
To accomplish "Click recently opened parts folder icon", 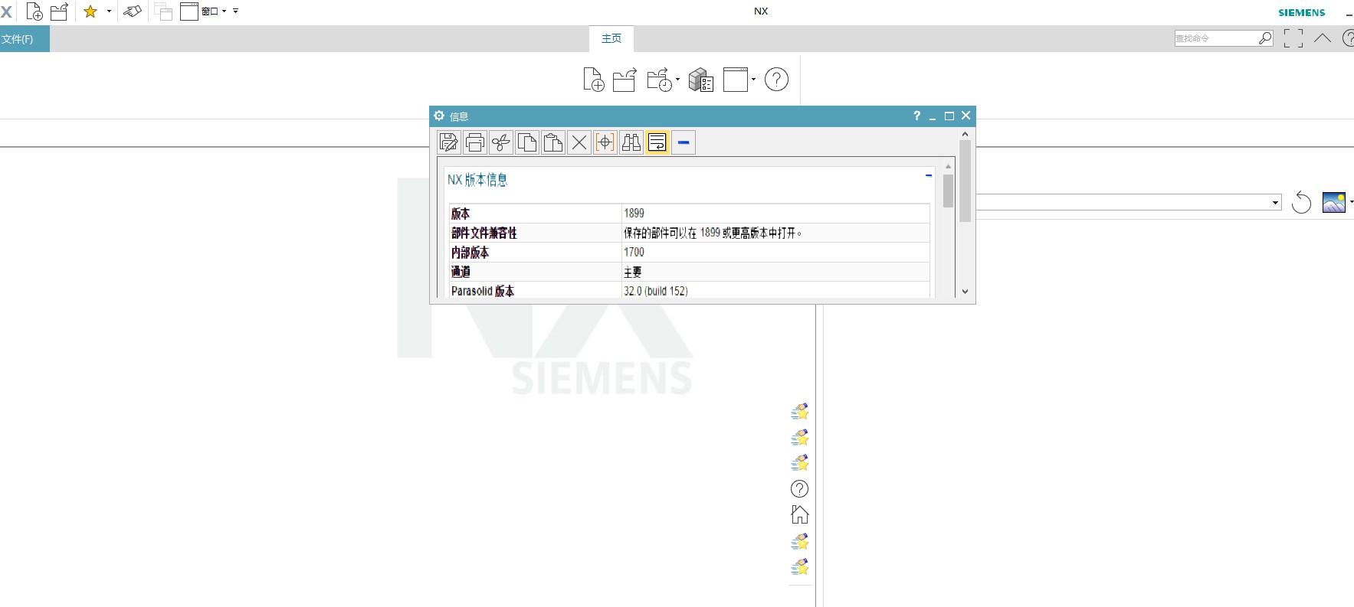I will [x=660, y=80].
